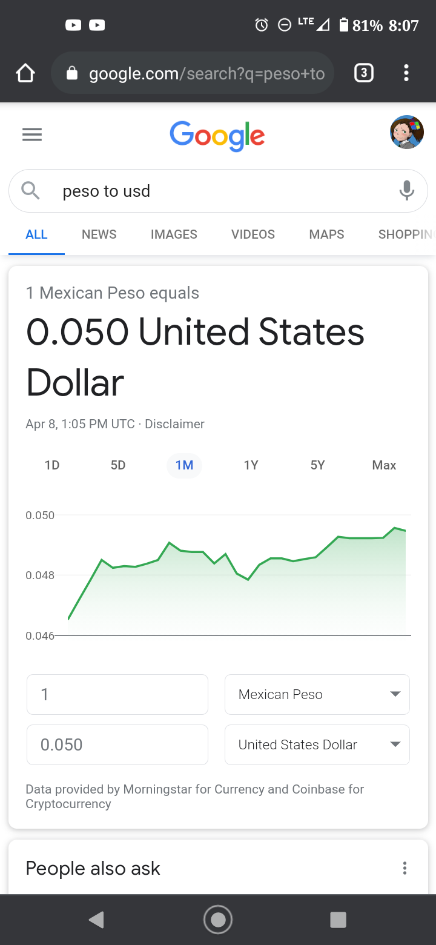Screen dimensions: 436x945
Task: Expand the Mexican Peso currency dropdown
Action: (317, 694)
